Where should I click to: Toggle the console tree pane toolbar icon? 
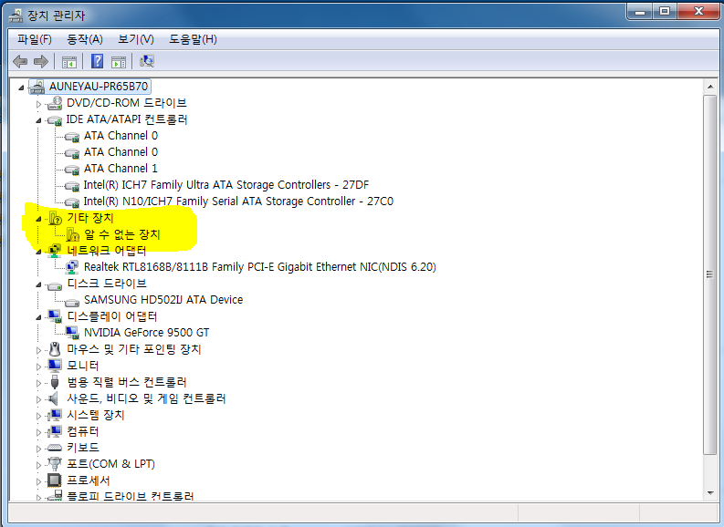pyautogui.click(x=69, y=61)
